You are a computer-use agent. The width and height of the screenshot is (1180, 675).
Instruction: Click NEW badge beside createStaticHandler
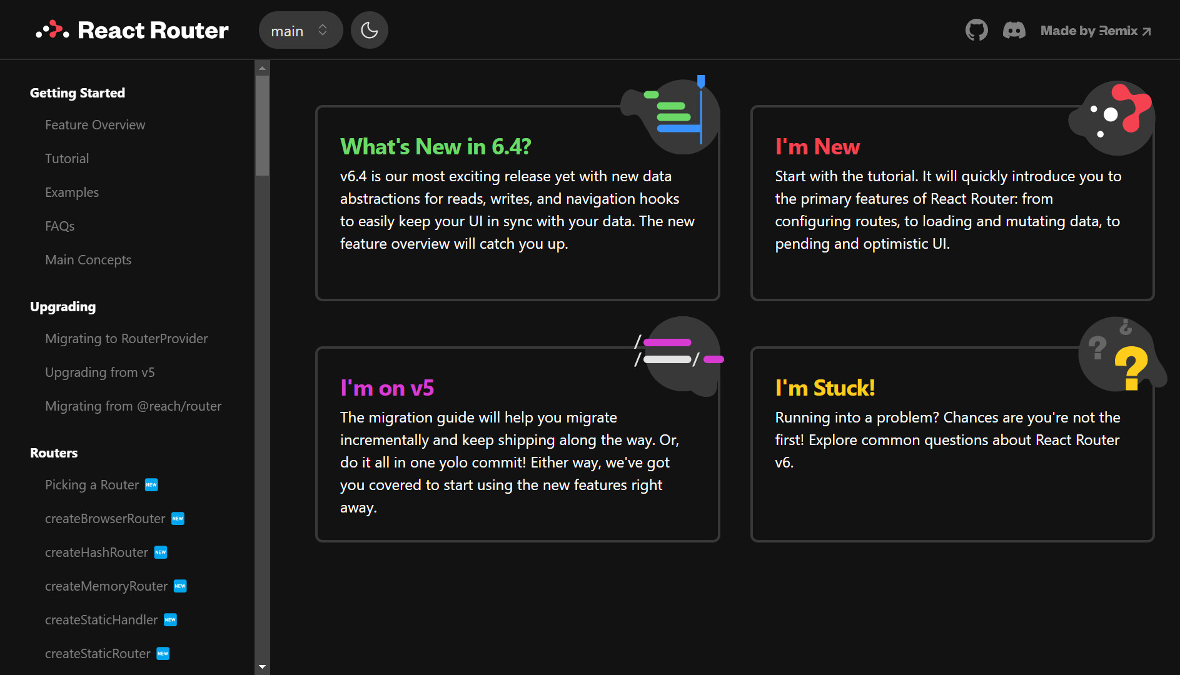point(170,620)
